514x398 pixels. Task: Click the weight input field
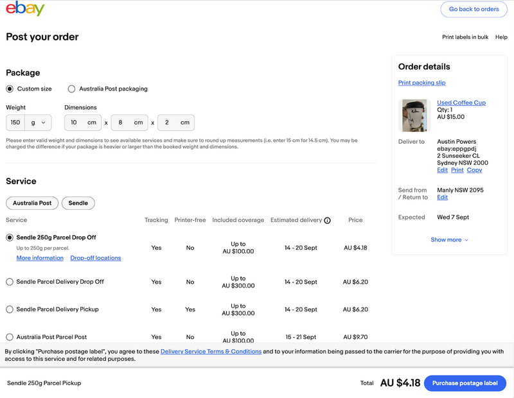15,123
